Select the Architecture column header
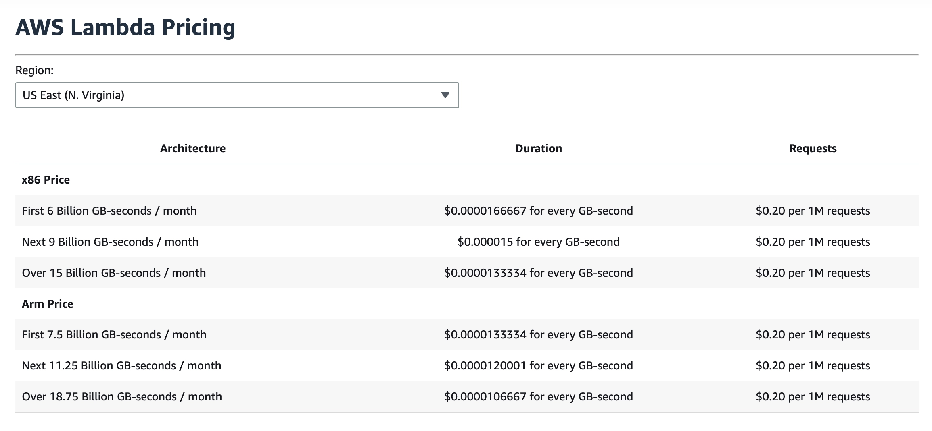This screenshot has width=932, height=431. (192, 148)
